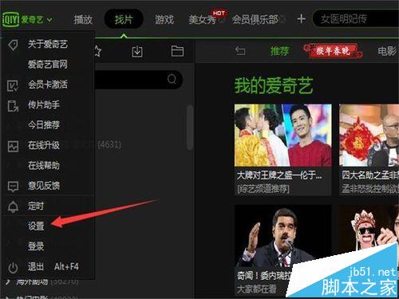The width and height of the screenshot is (399, 299).
Task: Select the 推荐 channel tab
Action: 279,51
